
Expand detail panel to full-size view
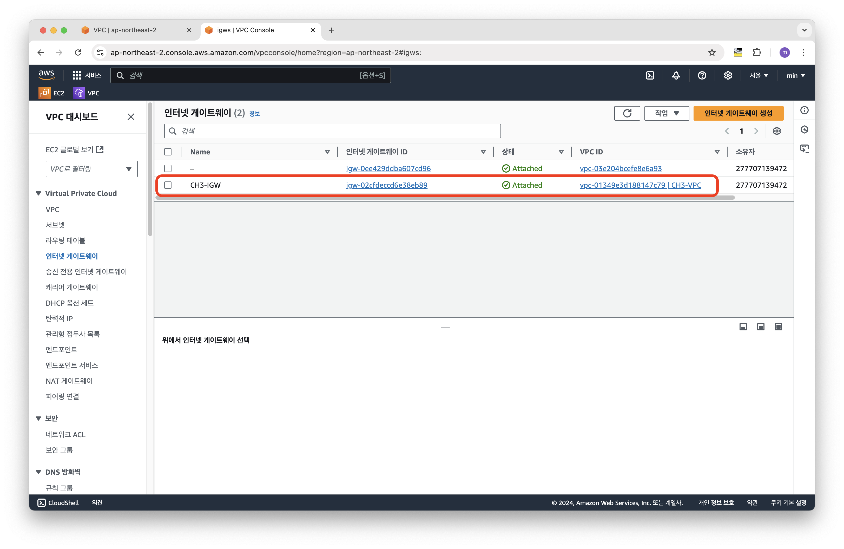pos(779,327)
